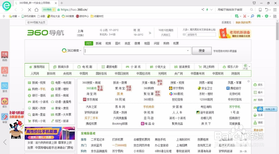The height and width of the screenshot is (154, 279).
Task: Click the 搜索 search button
Action: coord(202,51)
